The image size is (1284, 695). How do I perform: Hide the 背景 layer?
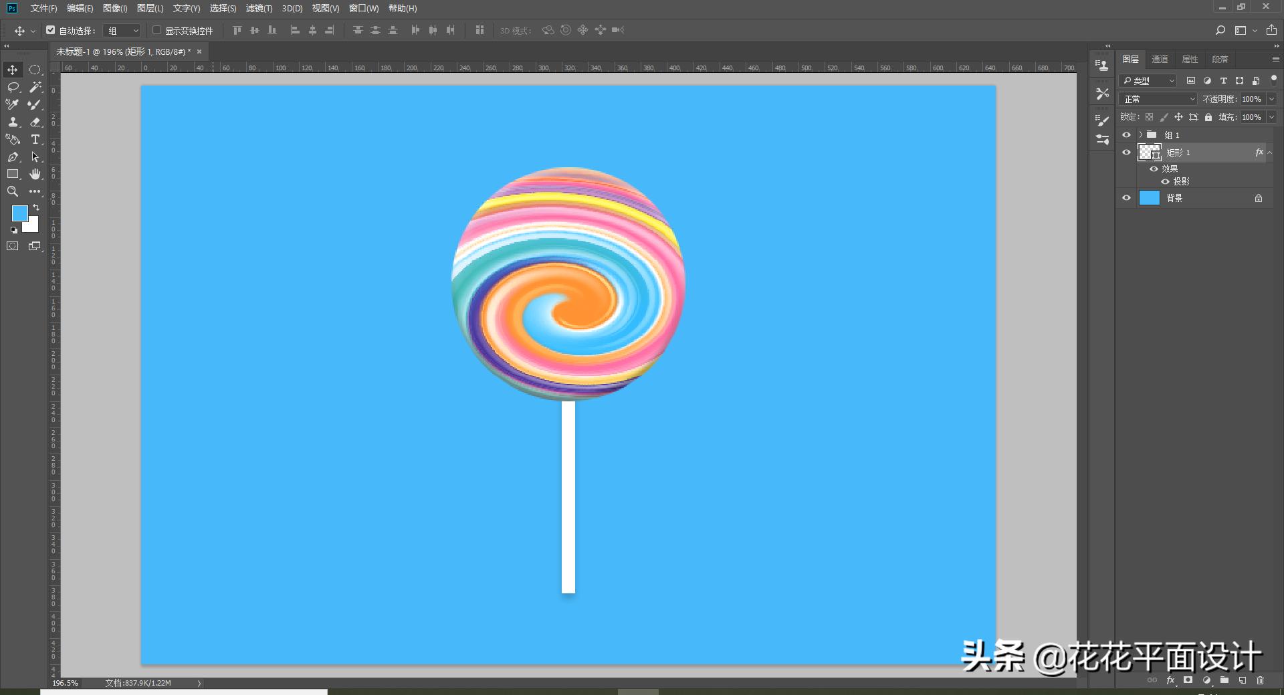click(1126, 198)
